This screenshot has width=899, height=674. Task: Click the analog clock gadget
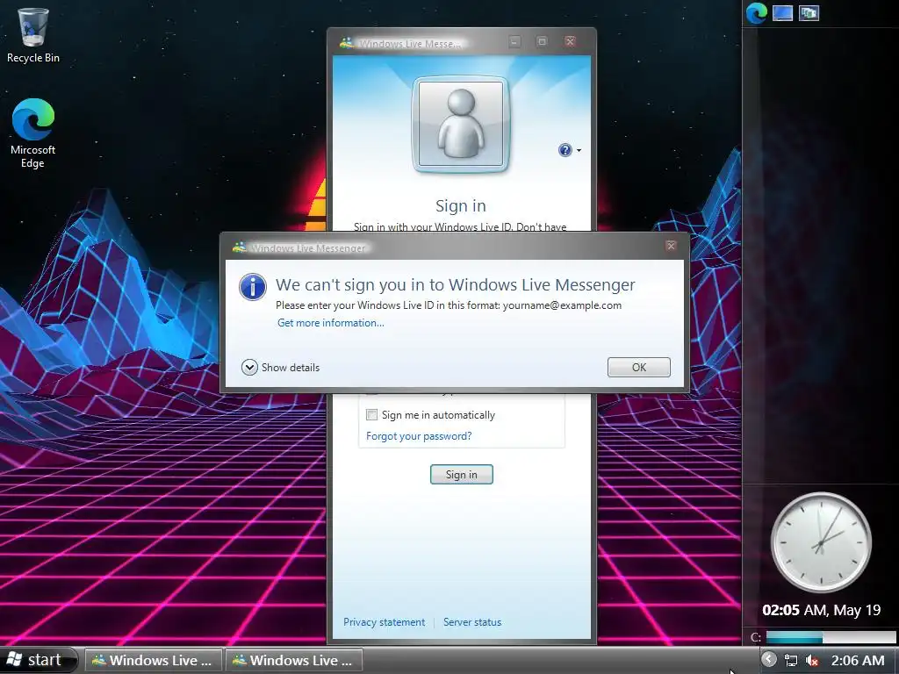coord(821,542)
